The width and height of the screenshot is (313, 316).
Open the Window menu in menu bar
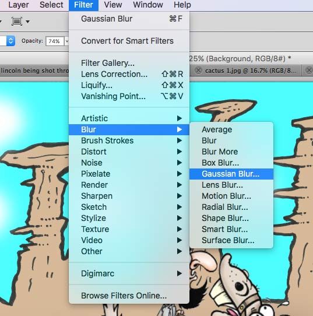coord(148,5)
